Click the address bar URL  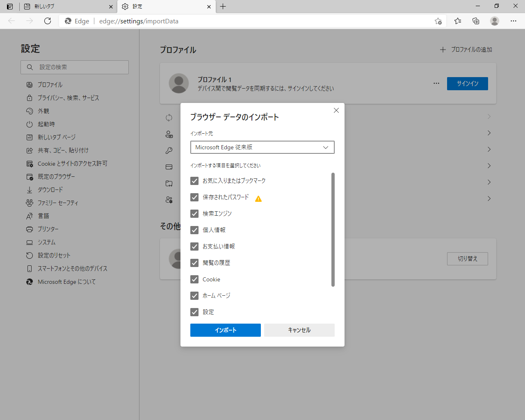(139, 21)
